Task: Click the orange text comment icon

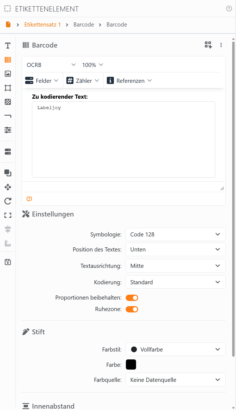Action: click(x=29, y=199)
